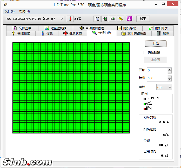
Task: Enable the 快速扫描 quick scan checkbox
Action: coord(145,52)
